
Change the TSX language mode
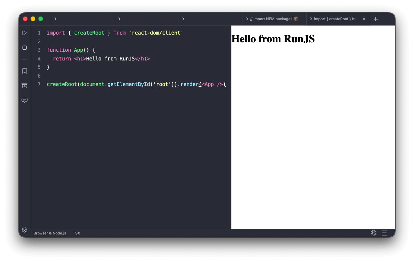pos(76,233)
